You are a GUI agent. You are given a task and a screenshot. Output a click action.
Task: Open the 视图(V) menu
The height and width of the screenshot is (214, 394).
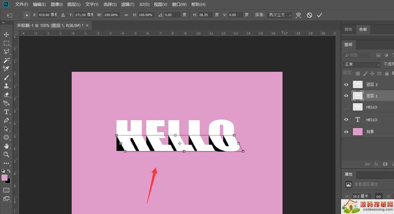click(x=160, y=4)
